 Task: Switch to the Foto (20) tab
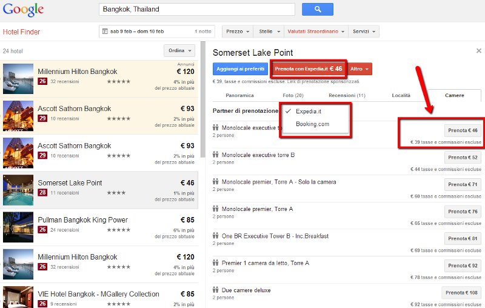click(293, 95)
